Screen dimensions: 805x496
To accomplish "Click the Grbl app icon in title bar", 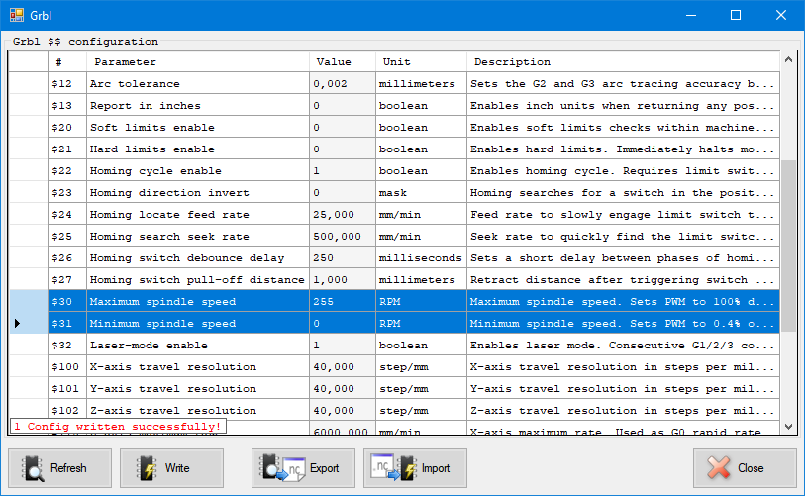I will click(x=16, y=15).
